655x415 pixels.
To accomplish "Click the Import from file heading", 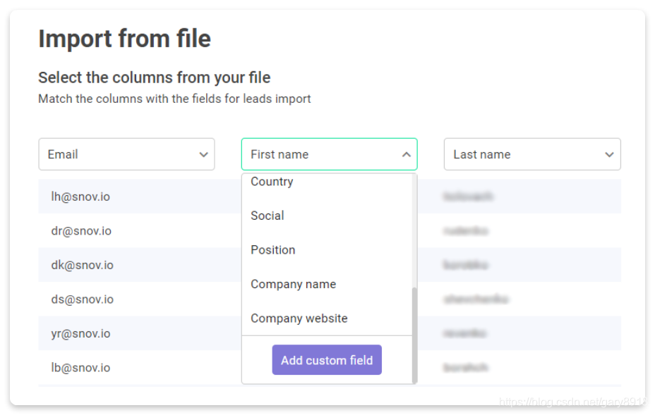I will tap(124, 39).
